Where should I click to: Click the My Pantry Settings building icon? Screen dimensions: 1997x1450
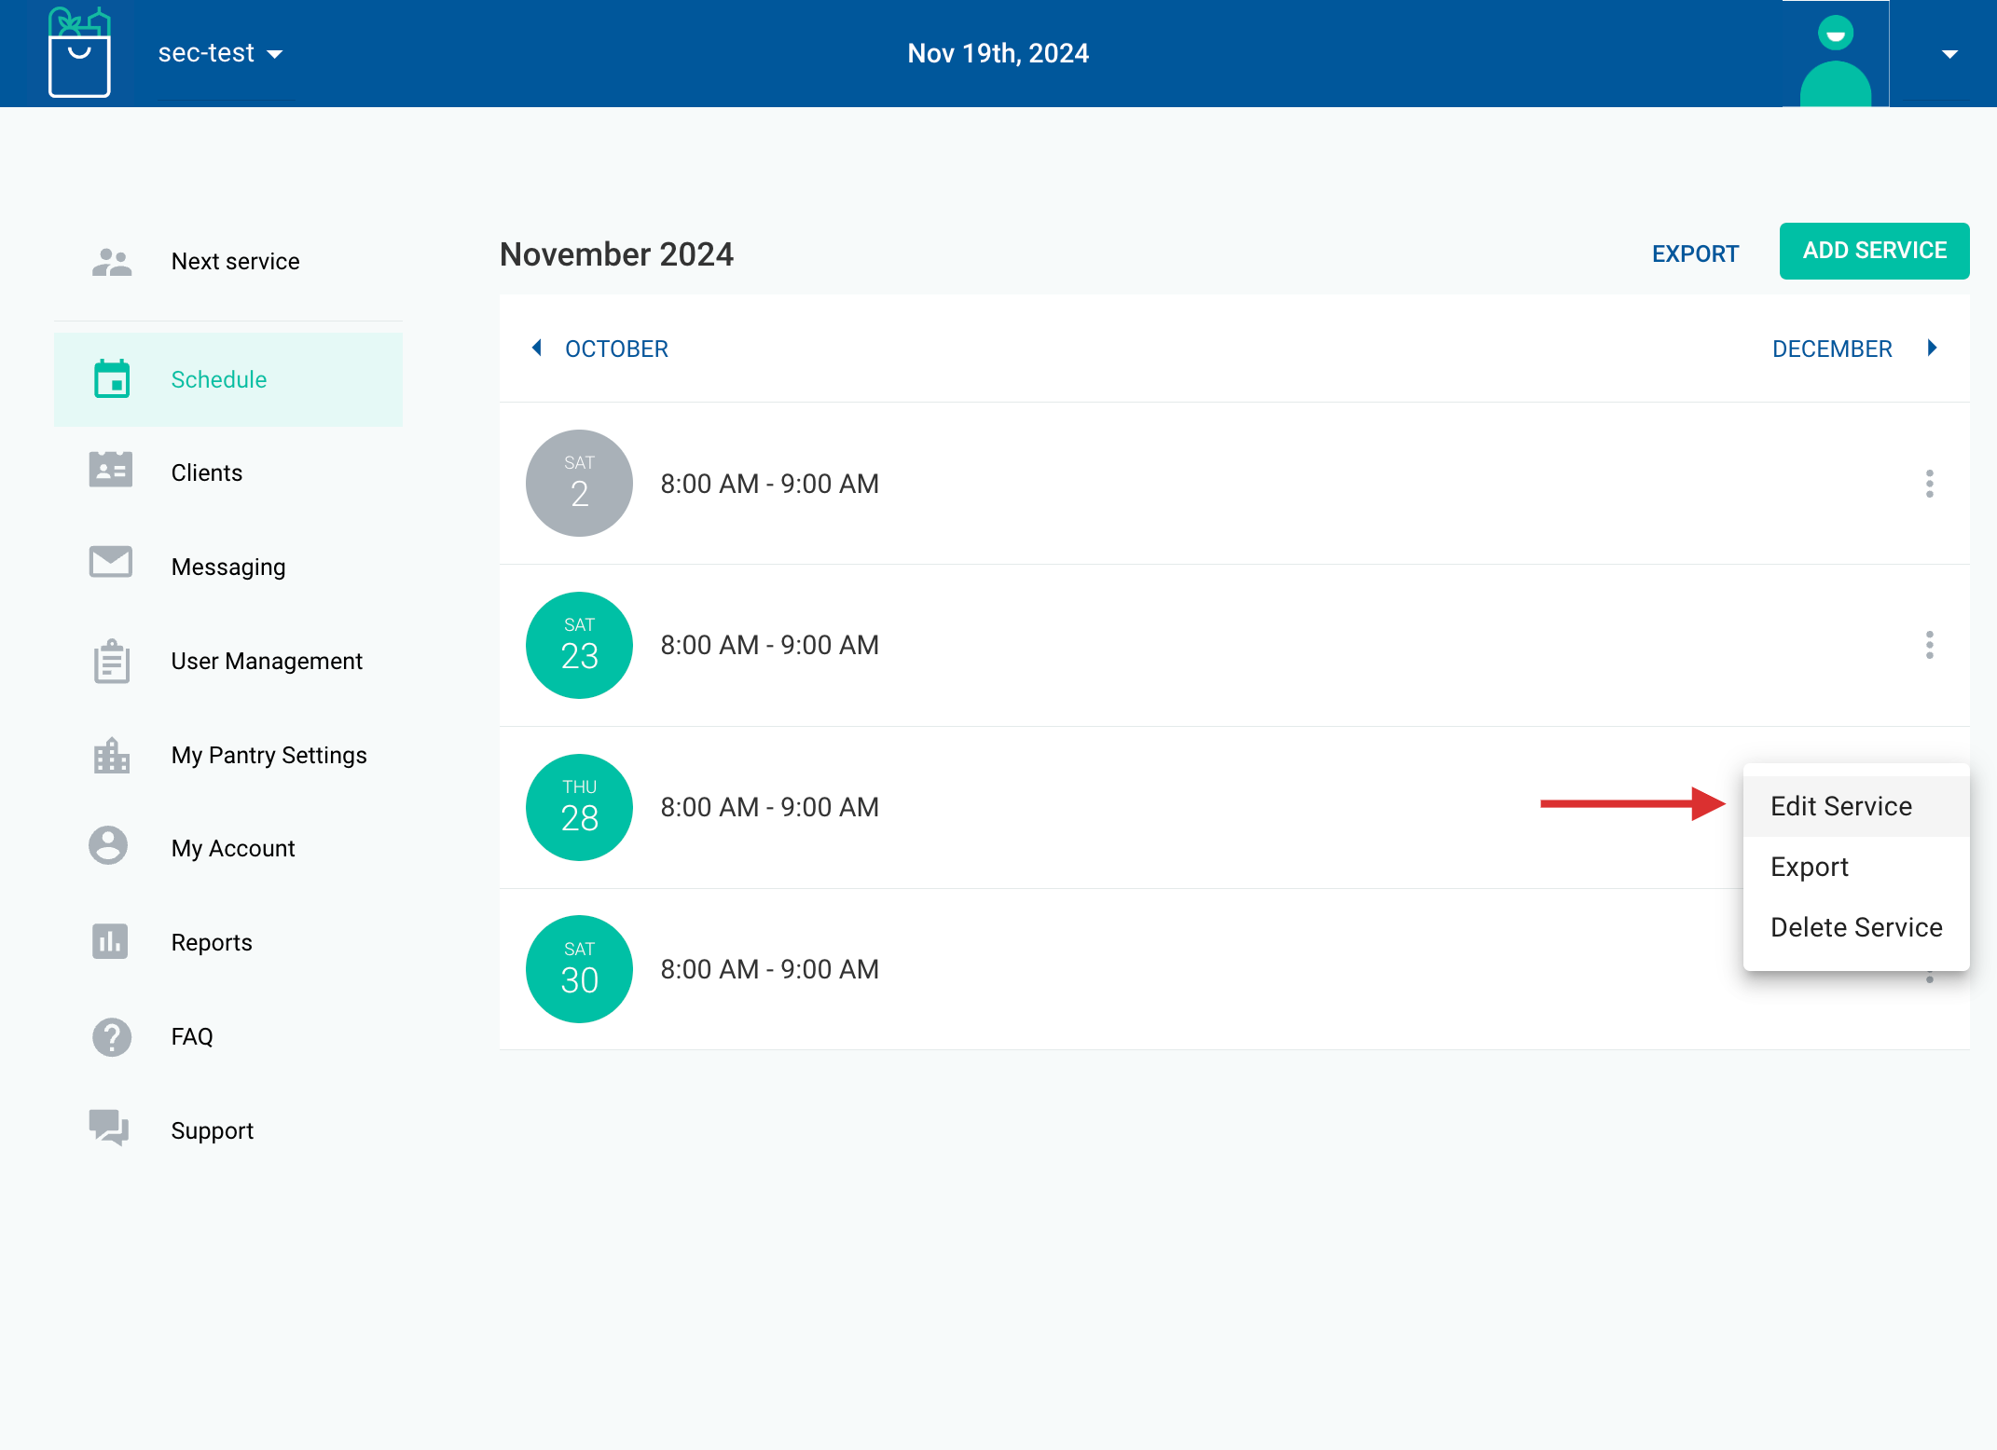point(112,755)
